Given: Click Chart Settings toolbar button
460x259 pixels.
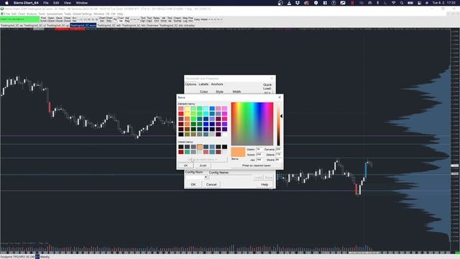Looking at the screenshot, I should [102, 19].
